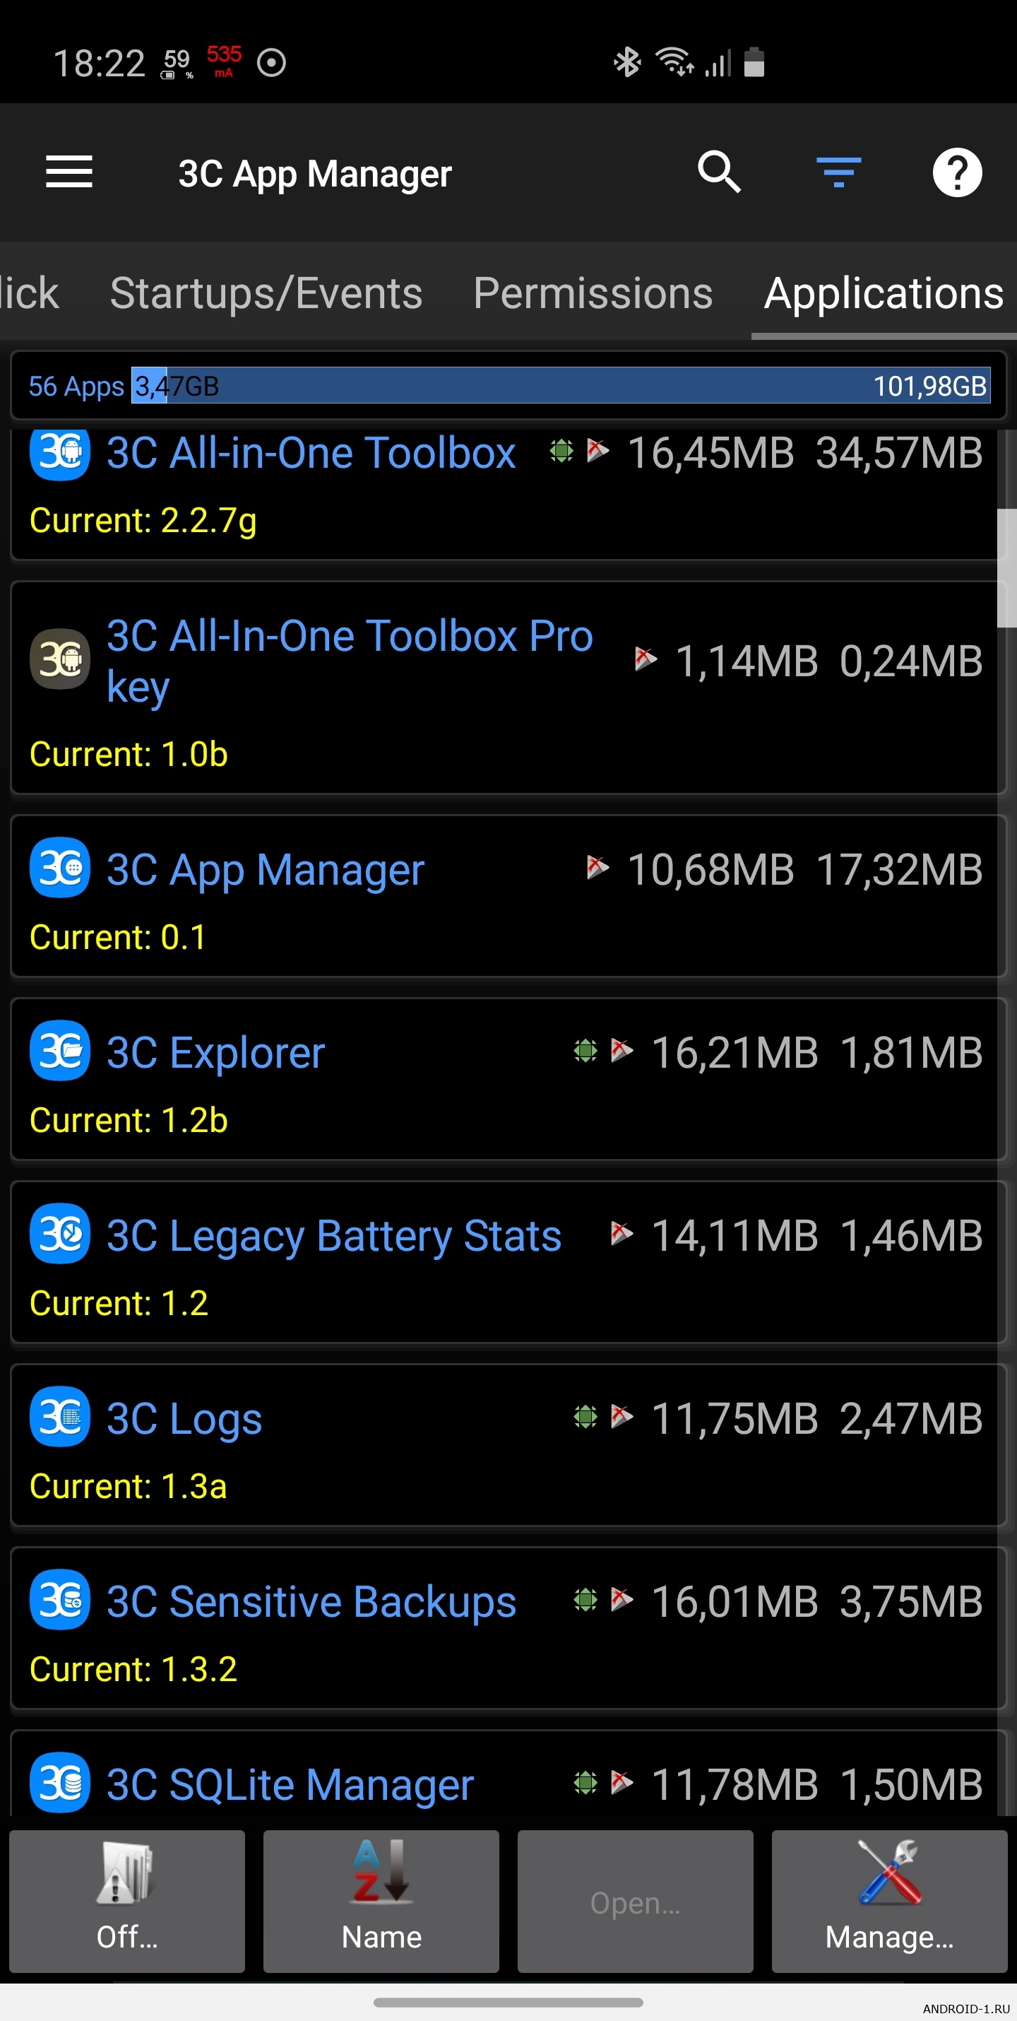Open help via question mark icon
The height and width of the screenshot is (2021, 1017).
(957, 172)
